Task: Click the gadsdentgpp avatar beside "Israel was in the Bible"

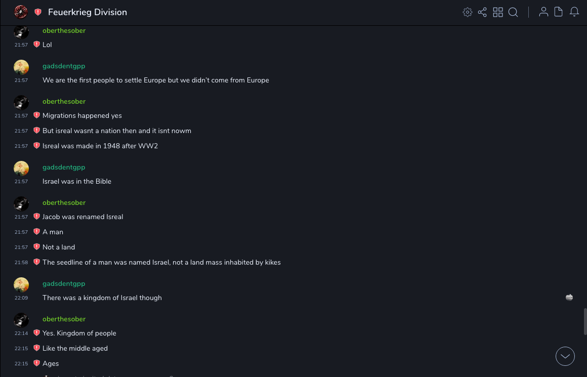Action: [21, 169]
